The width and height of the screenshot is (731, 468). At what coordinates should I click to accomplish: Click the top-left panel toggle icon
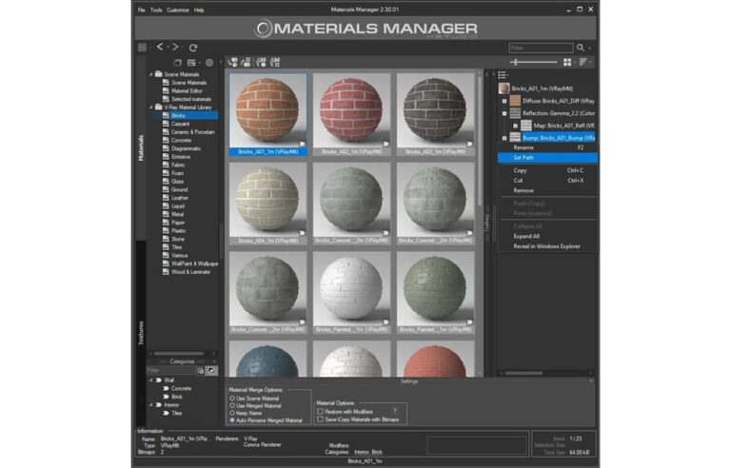(x=142, y=47)
